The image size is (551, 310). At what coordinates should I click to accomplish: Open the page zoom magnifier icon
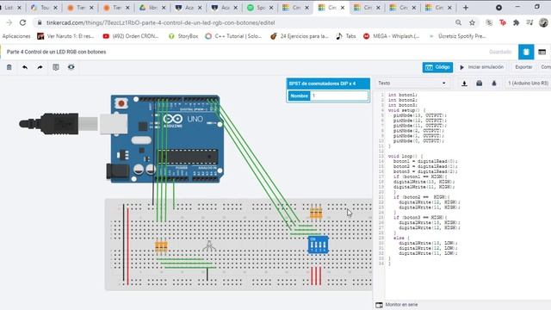(458, 22)
